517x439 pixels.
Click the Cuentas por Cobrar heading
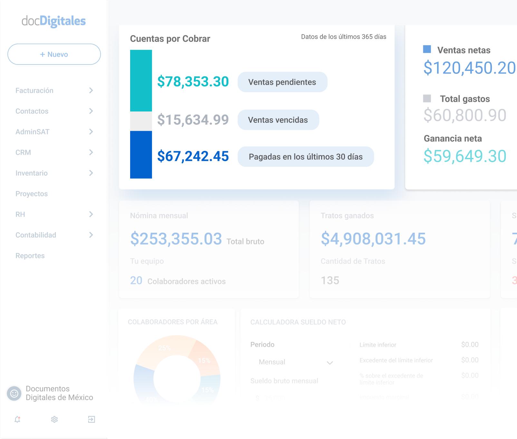tap(170, 39)
